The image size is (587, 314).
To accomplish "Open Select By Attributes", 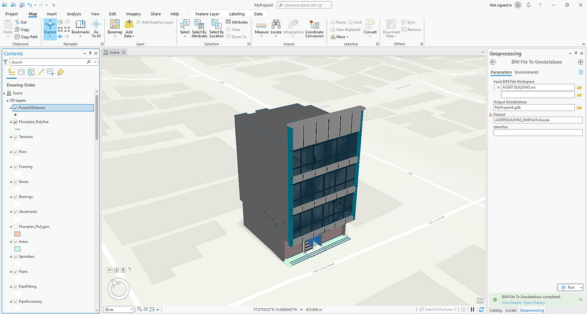I will pos(199,29).
